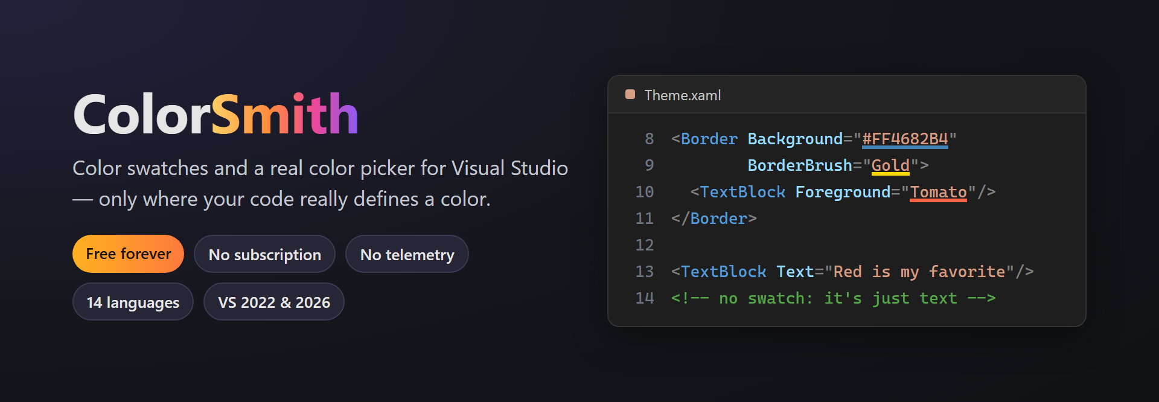Click the closing Border tag
Screen dimensions: 1159x402
click(714, 219)
